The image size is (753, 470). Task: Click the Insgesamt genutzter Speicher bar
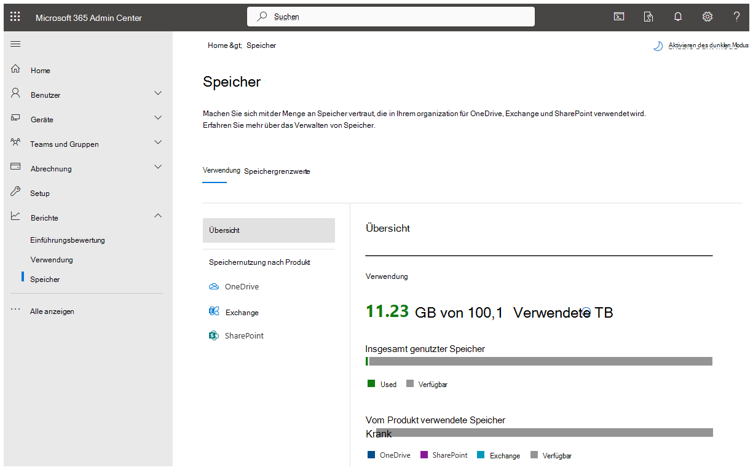539,361
